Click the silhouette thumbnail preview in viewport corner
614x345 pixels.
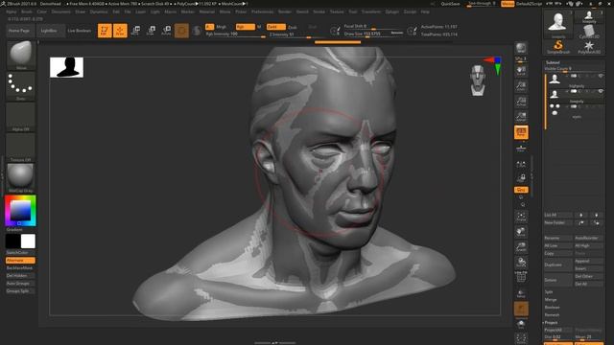coord(66,67)
